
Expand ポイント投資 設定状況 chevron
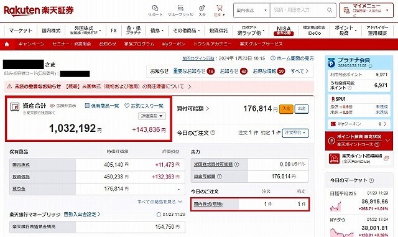click(388, 141)
